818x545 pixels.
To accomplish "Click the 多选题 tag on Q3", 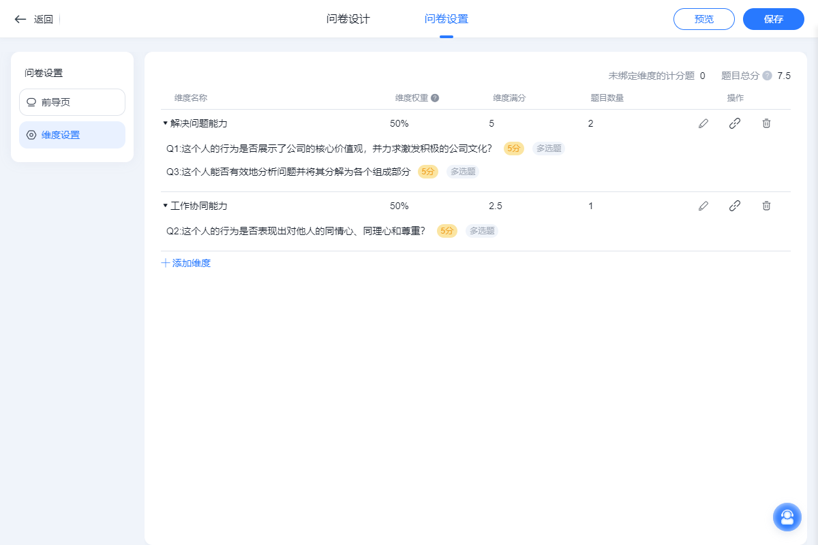I will click(x=463, y=172).
